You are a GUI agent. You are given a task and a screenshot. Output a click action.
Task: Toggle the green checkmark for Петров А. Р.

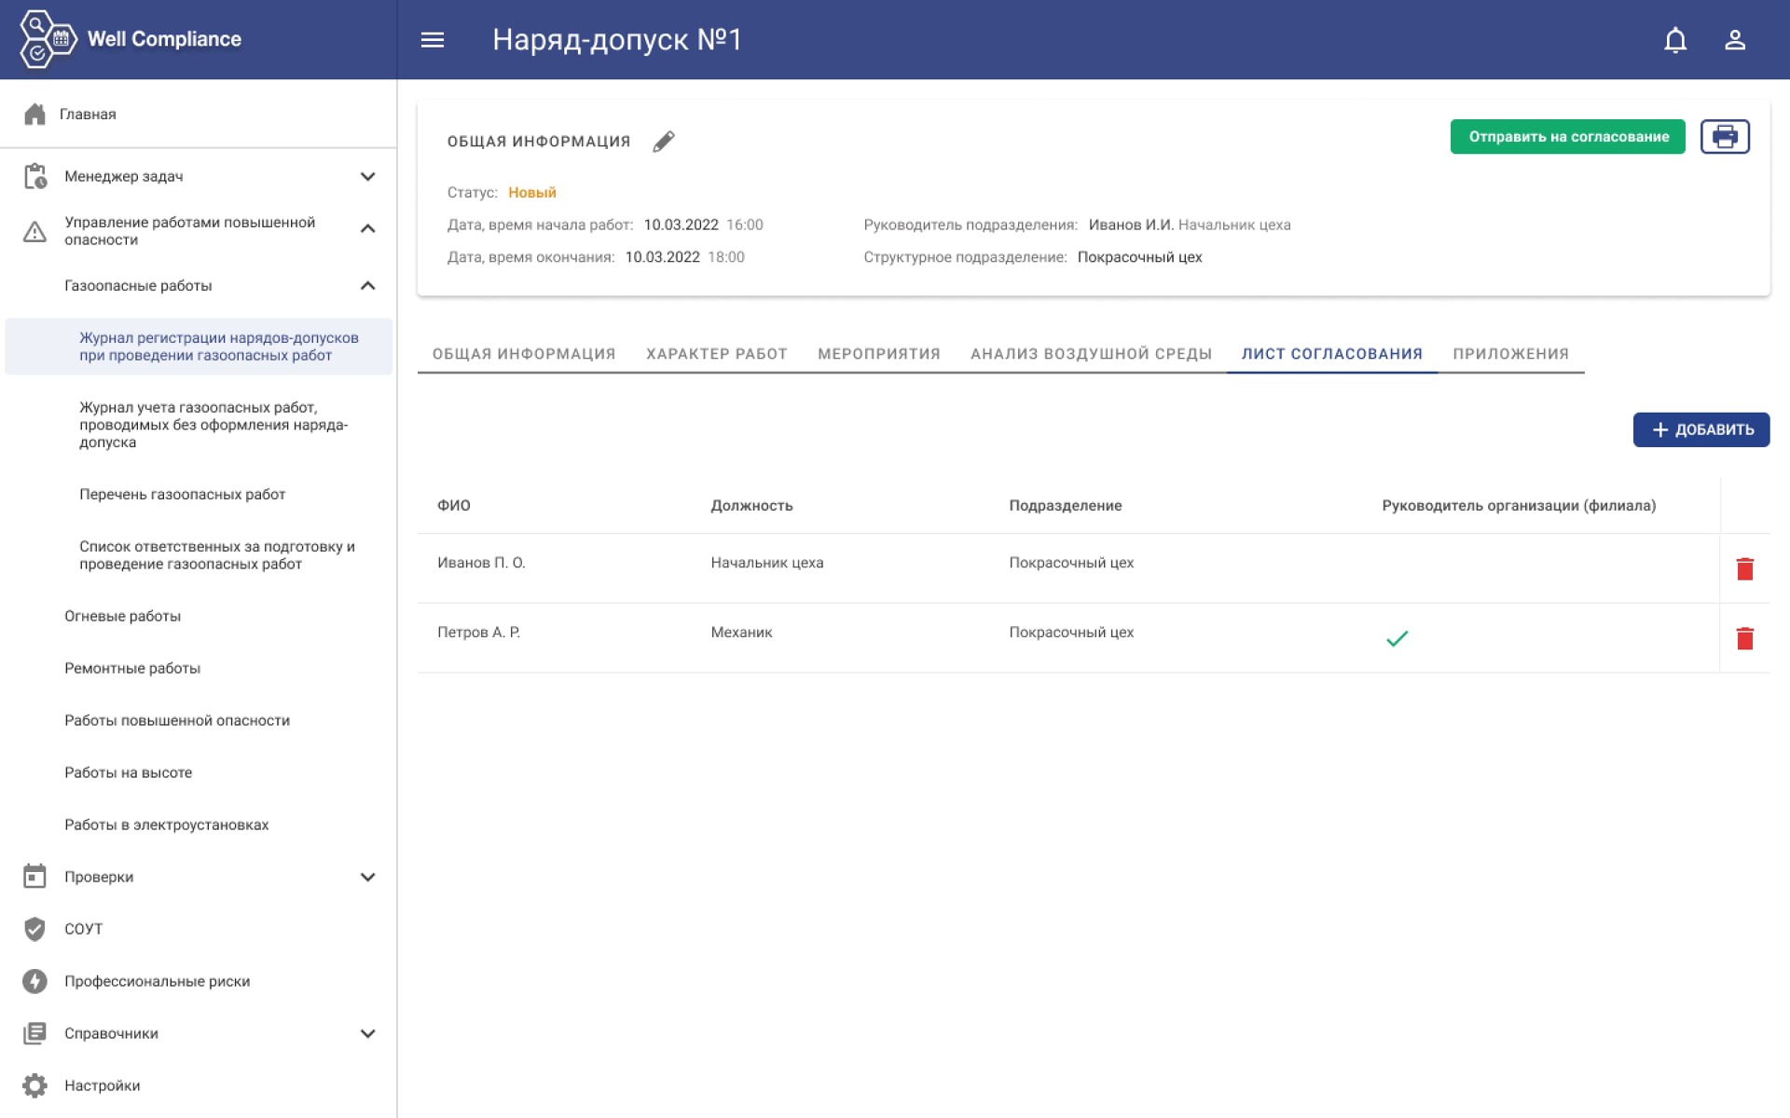tap(1397, 638)
